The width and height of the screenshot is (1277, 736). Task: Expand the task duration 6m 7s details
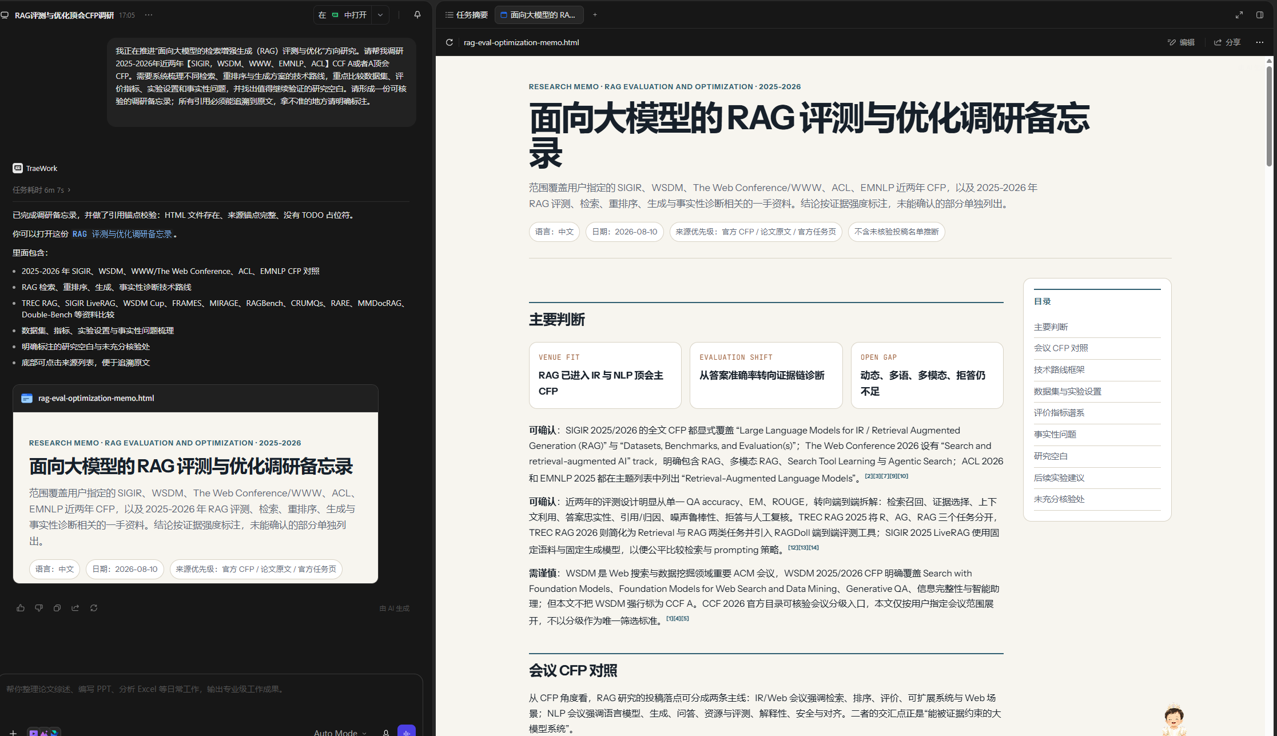42,190
